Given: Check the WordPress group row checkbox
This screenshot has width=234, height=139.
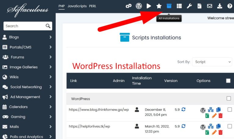Looking at the screenshot, I should (229, 98).
